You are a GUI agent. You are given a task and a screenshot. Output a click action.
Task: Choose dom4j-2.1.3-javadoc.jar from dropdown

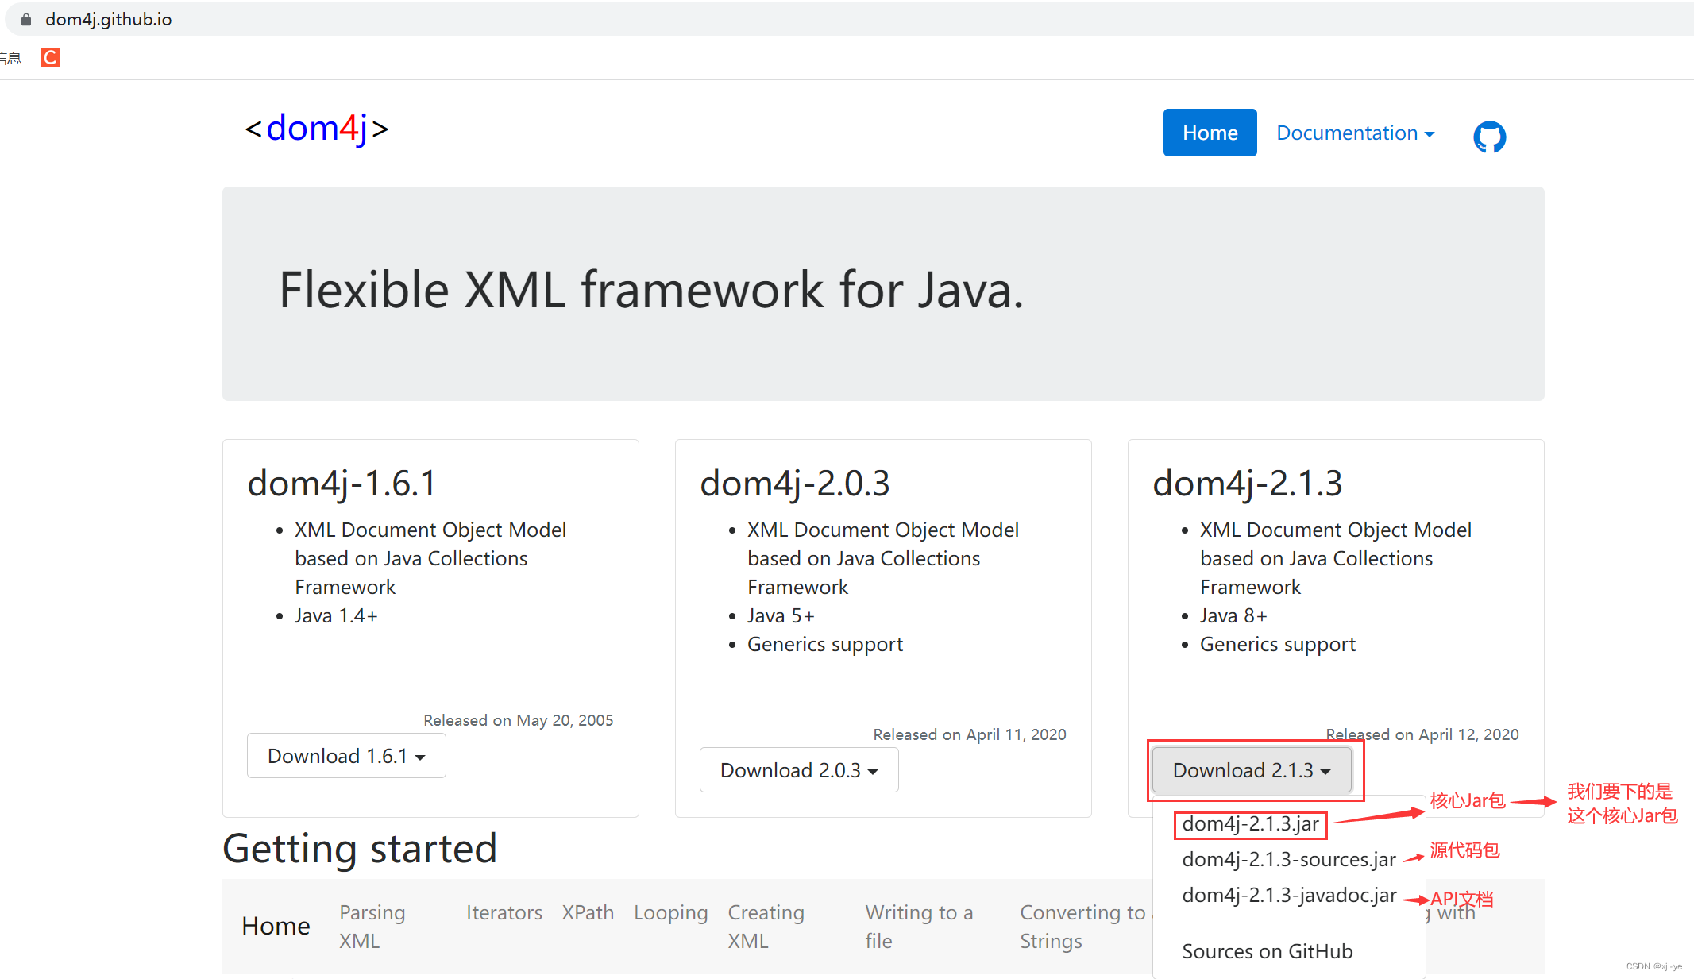tap(1288, 895)
